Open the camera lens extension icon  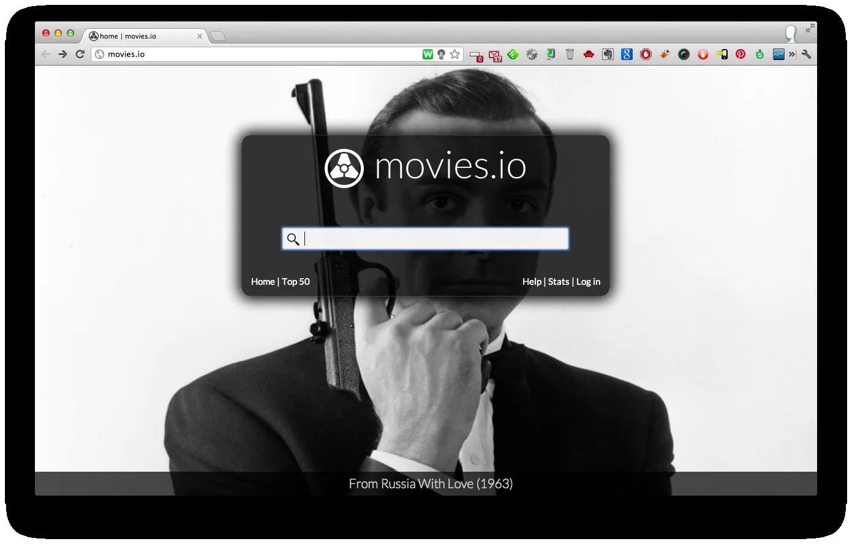click(684, 55)
